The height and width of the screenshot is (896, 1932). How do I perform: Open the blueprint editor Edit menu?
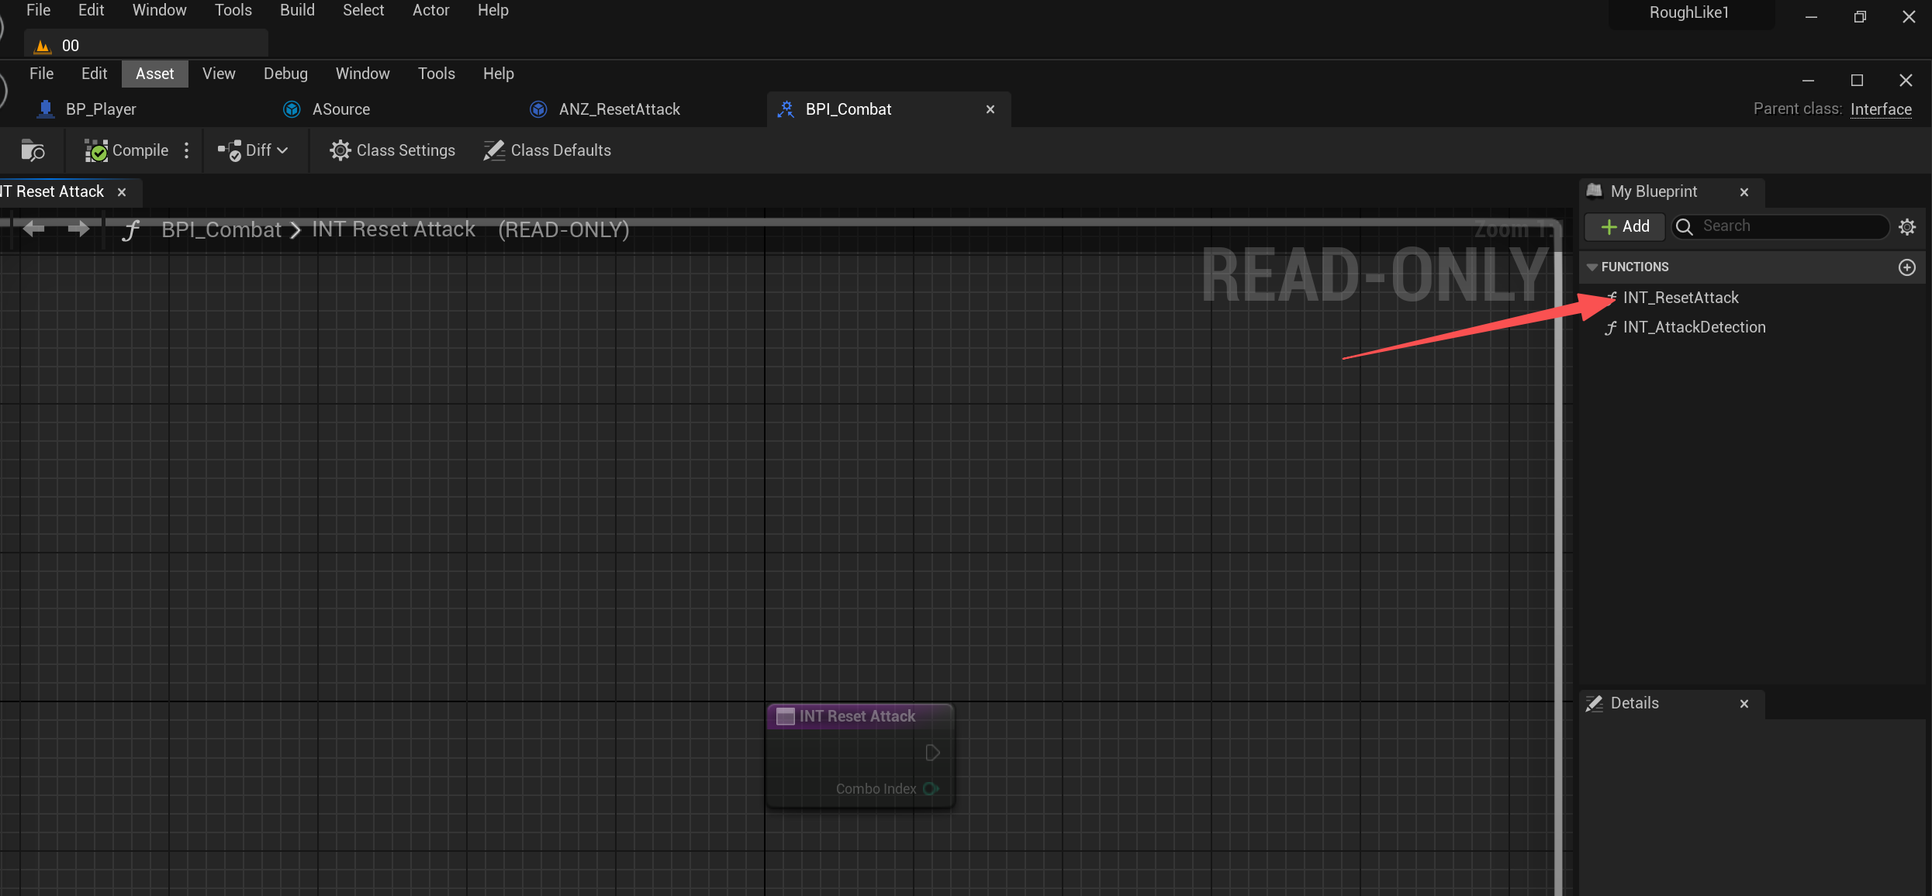click(x=94, y=74)
